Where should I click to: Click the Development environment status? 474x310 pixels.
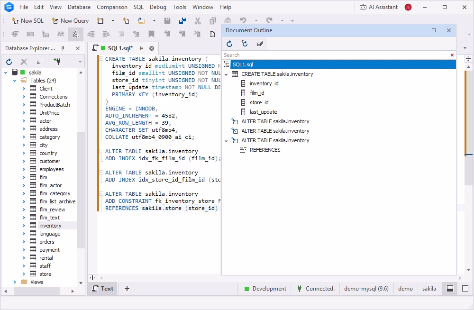265,289
